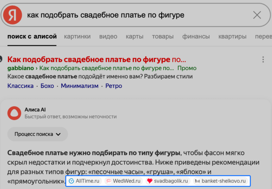Open the banket-shelkovo.ru source chip
This screenshot has height=189, width=272.
(220, 181)
